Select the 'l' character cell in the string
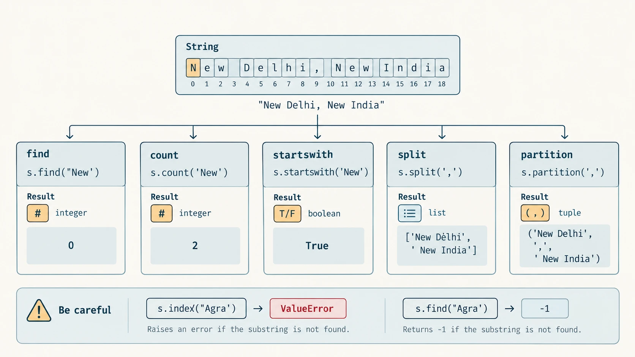 [275, 68]
